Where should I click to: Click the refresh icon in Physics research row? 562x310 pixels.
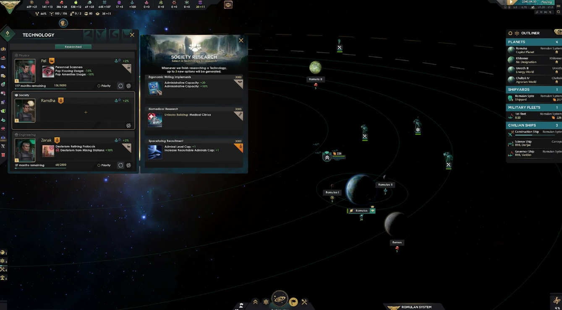(120, 86)
